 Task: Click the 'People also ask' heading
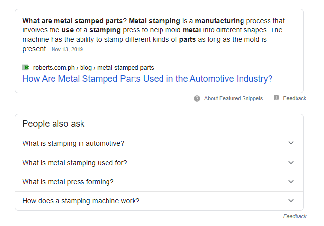(54, 124)
